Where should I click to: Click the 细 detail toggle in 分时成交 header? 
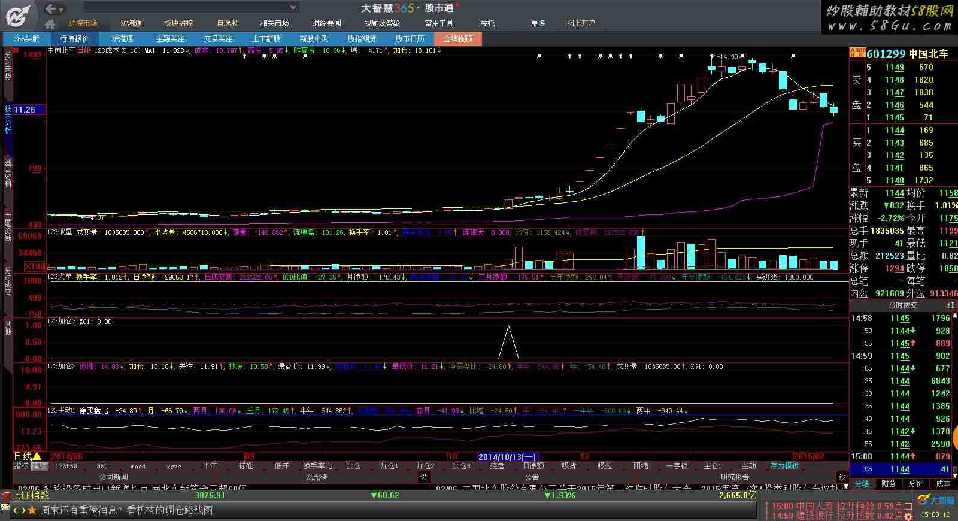pyautogui.click(x=951, y=305)
